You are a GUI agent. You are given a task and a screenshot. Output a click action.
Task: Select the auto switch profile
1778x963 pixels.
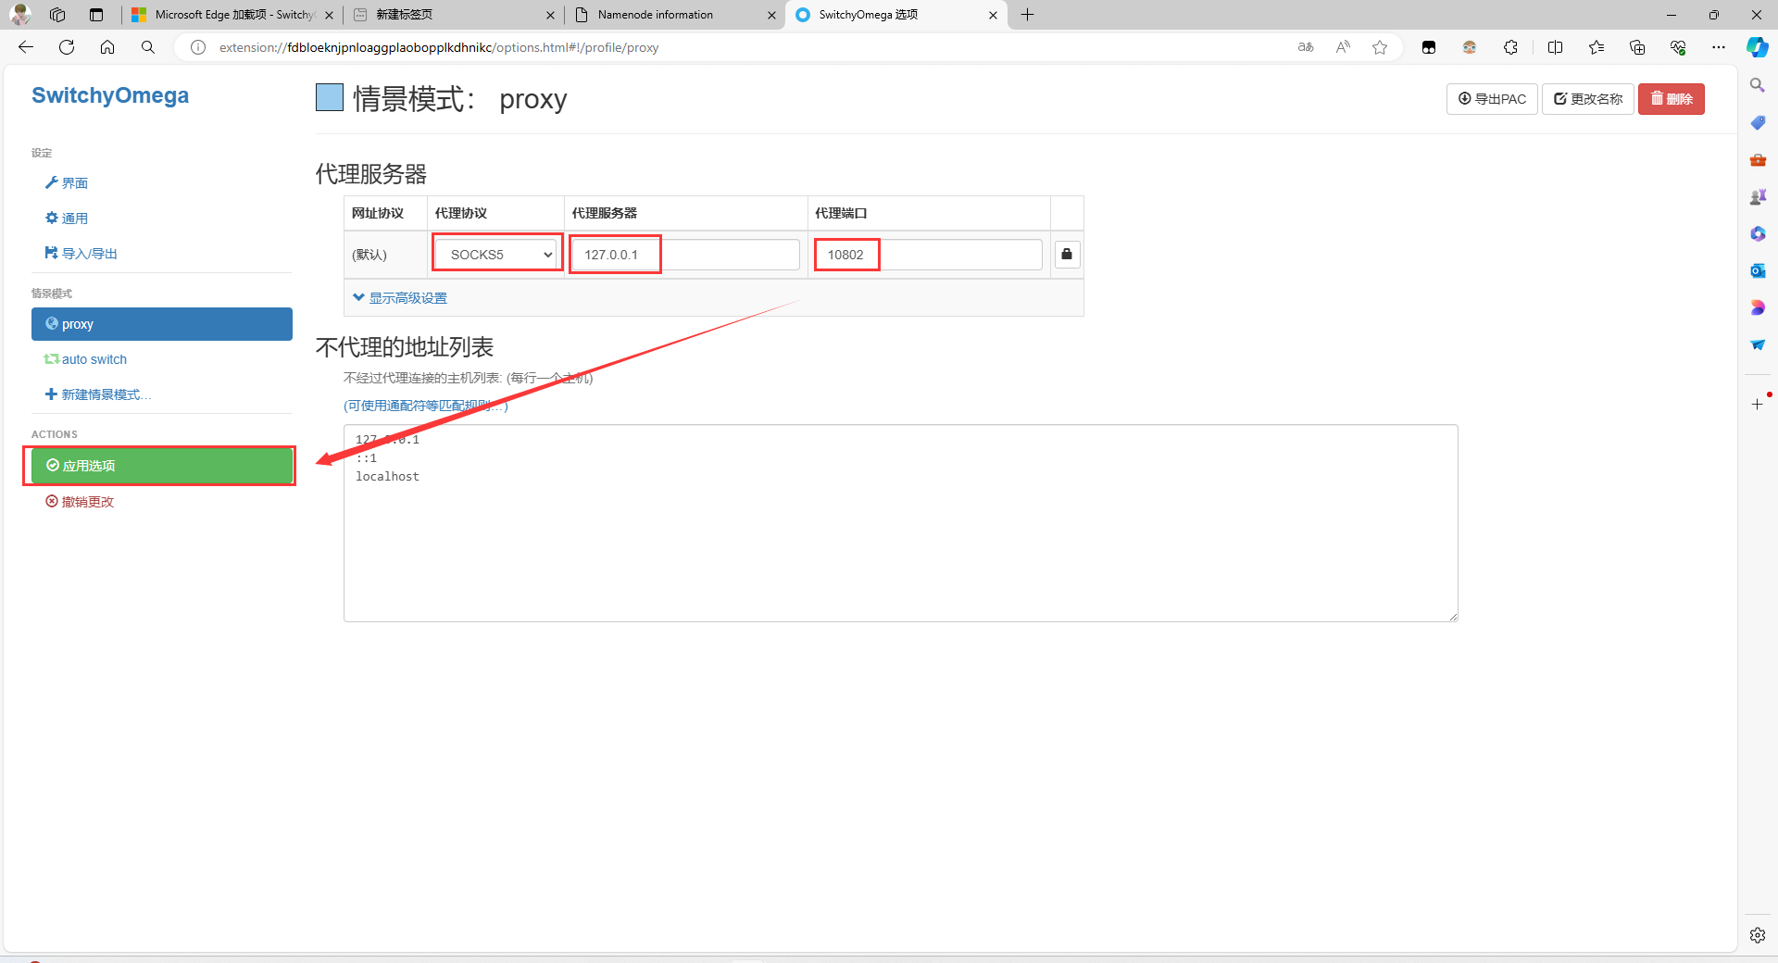point(85,359)
